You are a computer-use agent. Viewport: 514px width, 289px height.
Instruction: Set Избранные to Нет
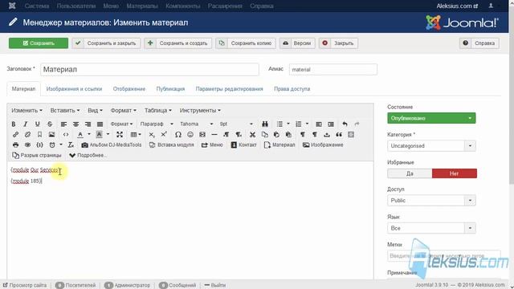coord(455,173)
